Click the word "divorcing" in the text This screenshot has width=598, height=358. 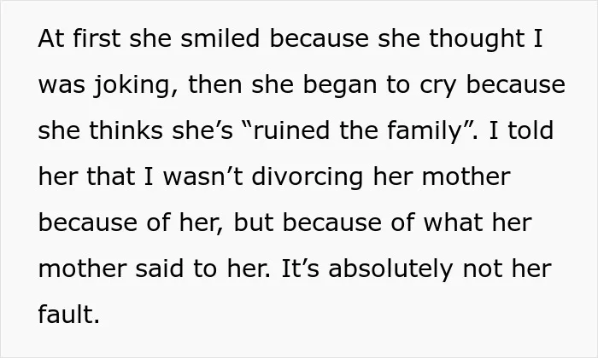tap(308, 177)
